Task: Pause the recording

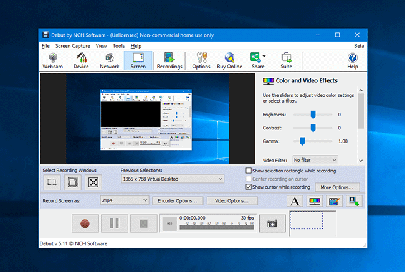Action: [x=115, y=223]
